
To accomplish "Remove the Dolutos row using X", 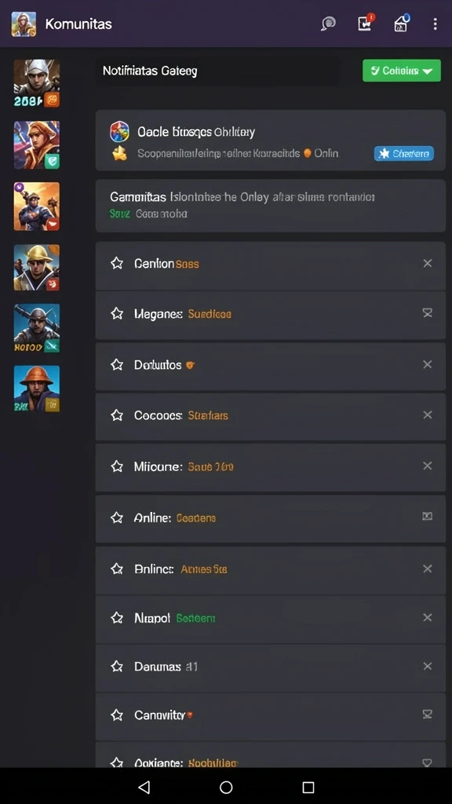I will (428, 364).
